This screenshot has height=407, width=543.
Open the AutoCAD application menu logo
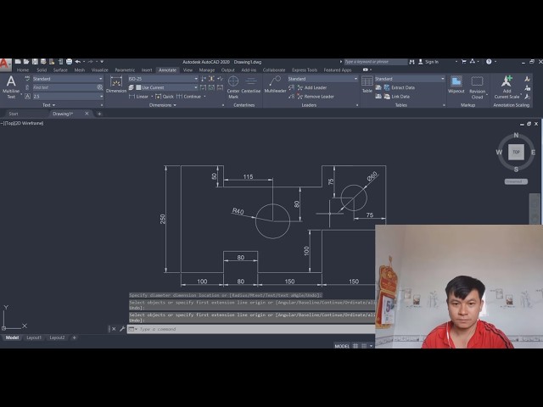coord(5,64)
